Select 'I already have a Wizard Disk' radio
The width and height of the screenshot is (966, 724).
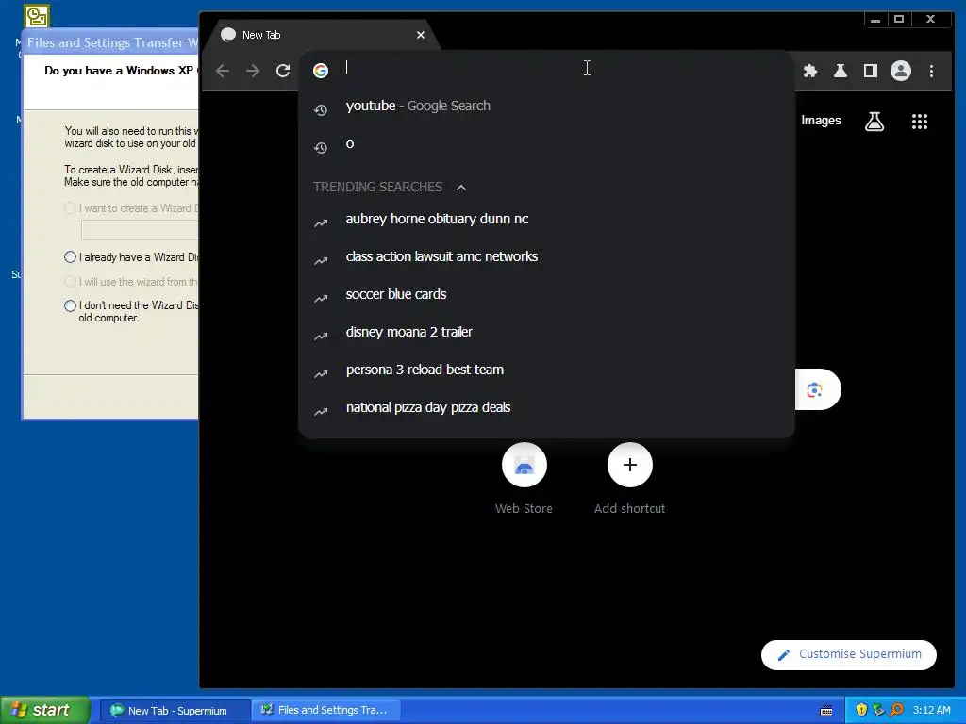(x=70, y=256)
